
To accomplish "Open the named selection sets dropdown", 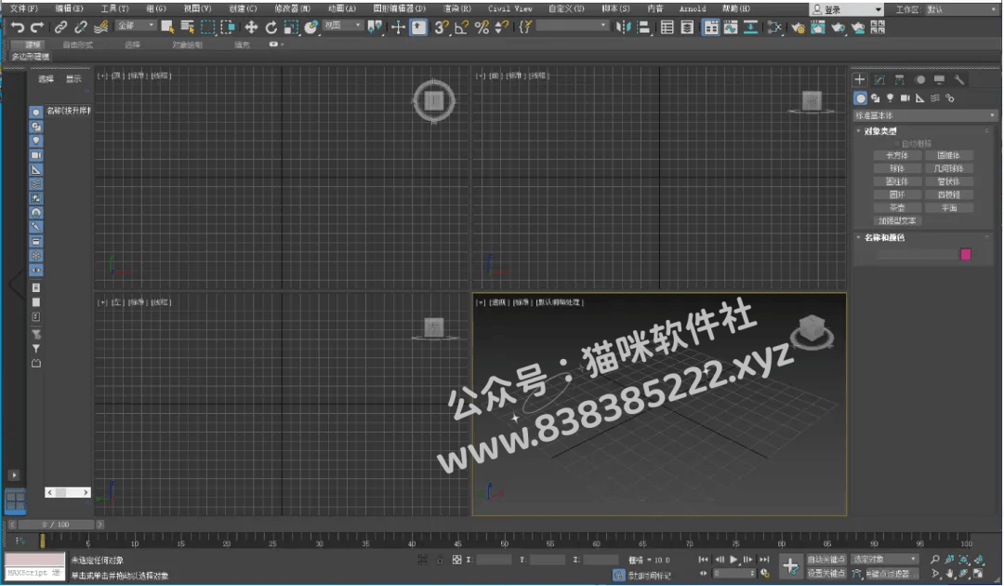I will [573, 26].
